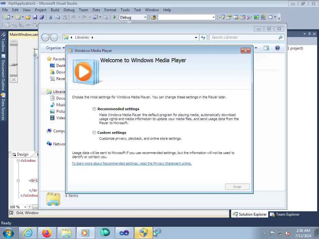Click the Windows Media Player taskbar icon

click(85, 233)
